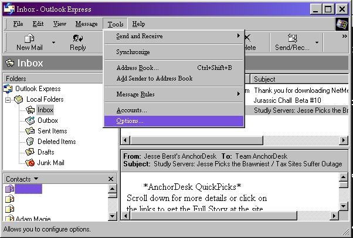This screenshot has width=353, height=238.
Task: Click the Junk Mail folder icon
Action: point(30,162)
